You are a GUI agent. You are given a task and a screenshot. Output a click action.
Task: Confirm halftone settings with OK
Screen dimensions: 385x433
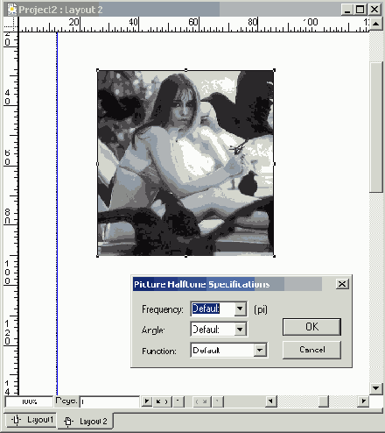pos(311,327)
